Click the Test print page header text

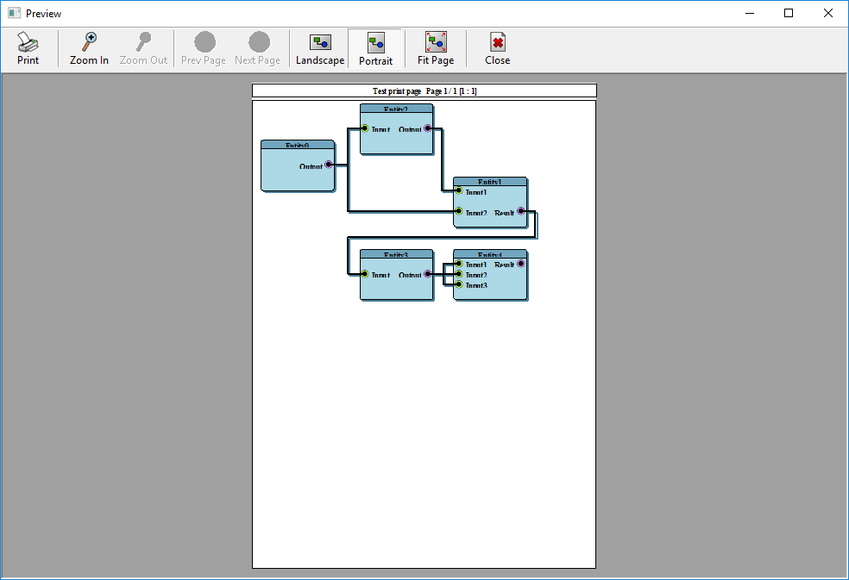point(393,90)
